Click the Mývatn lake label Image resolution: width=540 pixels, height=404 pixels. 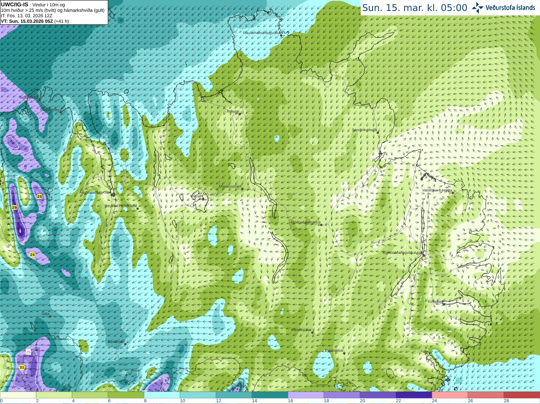pos(196,196)
